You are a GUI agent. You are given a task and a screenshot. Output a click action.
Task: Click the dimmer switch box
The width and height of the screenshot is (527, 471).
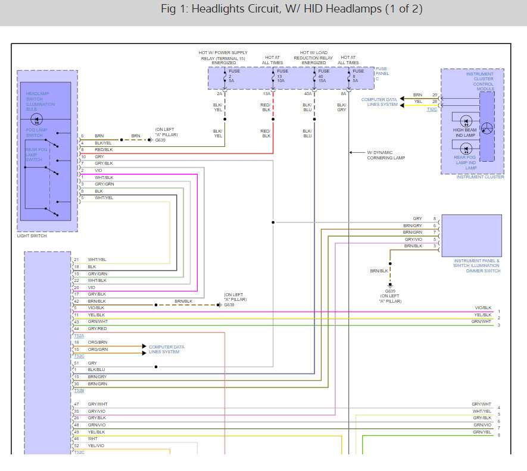tap(472, 235)
